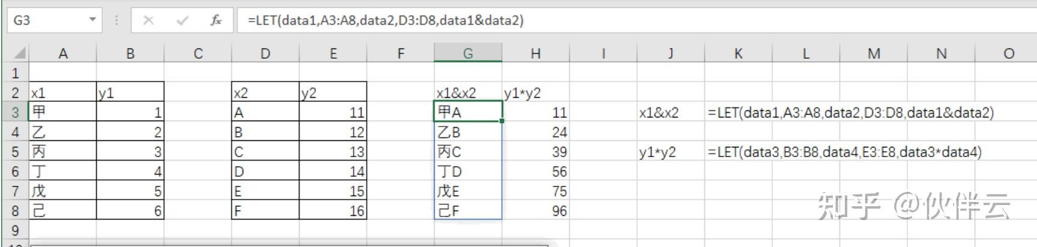Click cell H8 showing 96
The image size is (1037, 247).
536,211
